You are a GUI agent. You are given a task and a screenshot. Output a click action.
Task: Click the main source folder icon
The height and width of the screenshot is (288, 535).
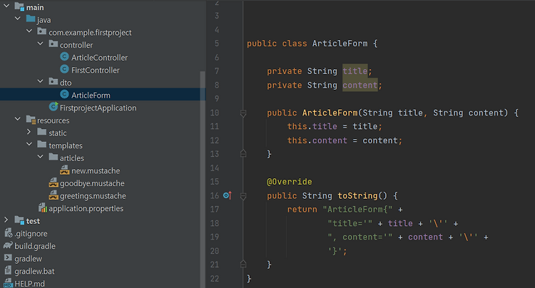[x=19, y=6]
